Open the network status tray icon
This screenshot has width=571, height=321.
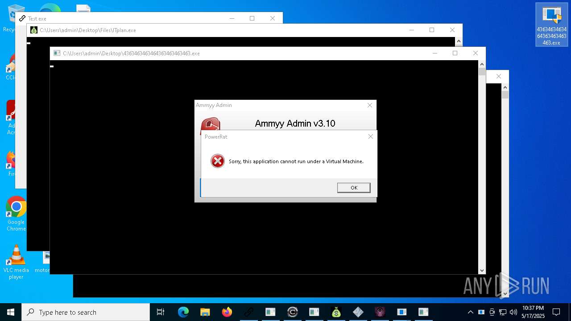pyautogui.click(x=503, y=312)
